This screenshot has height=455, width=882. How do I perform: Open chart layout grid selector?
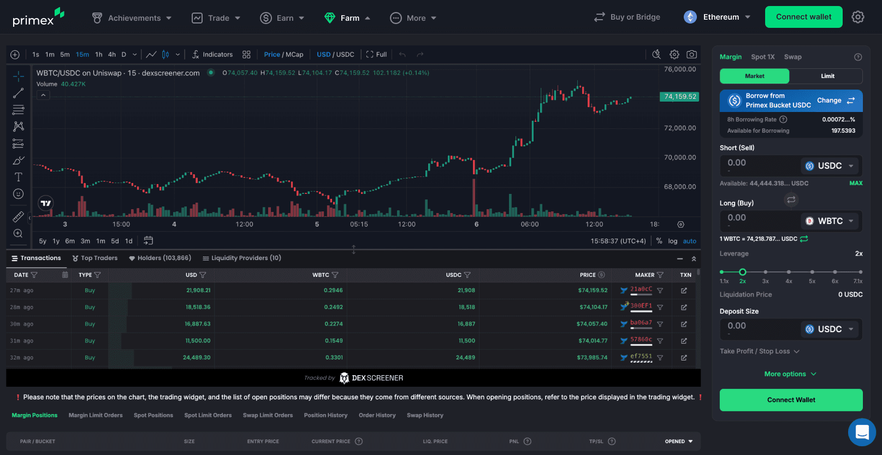[246, 55]
